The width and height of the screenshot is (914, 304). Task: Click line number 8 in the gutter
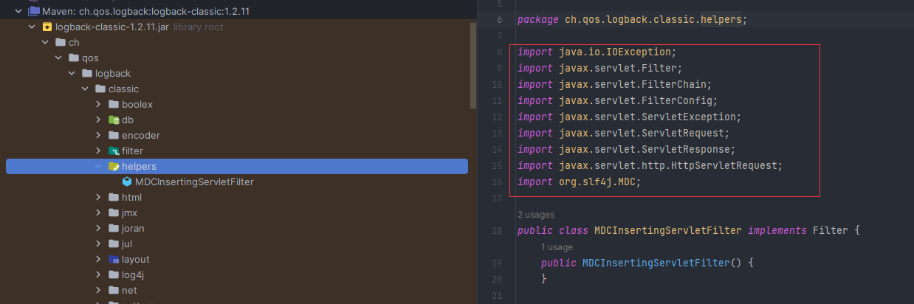(500, 52)
